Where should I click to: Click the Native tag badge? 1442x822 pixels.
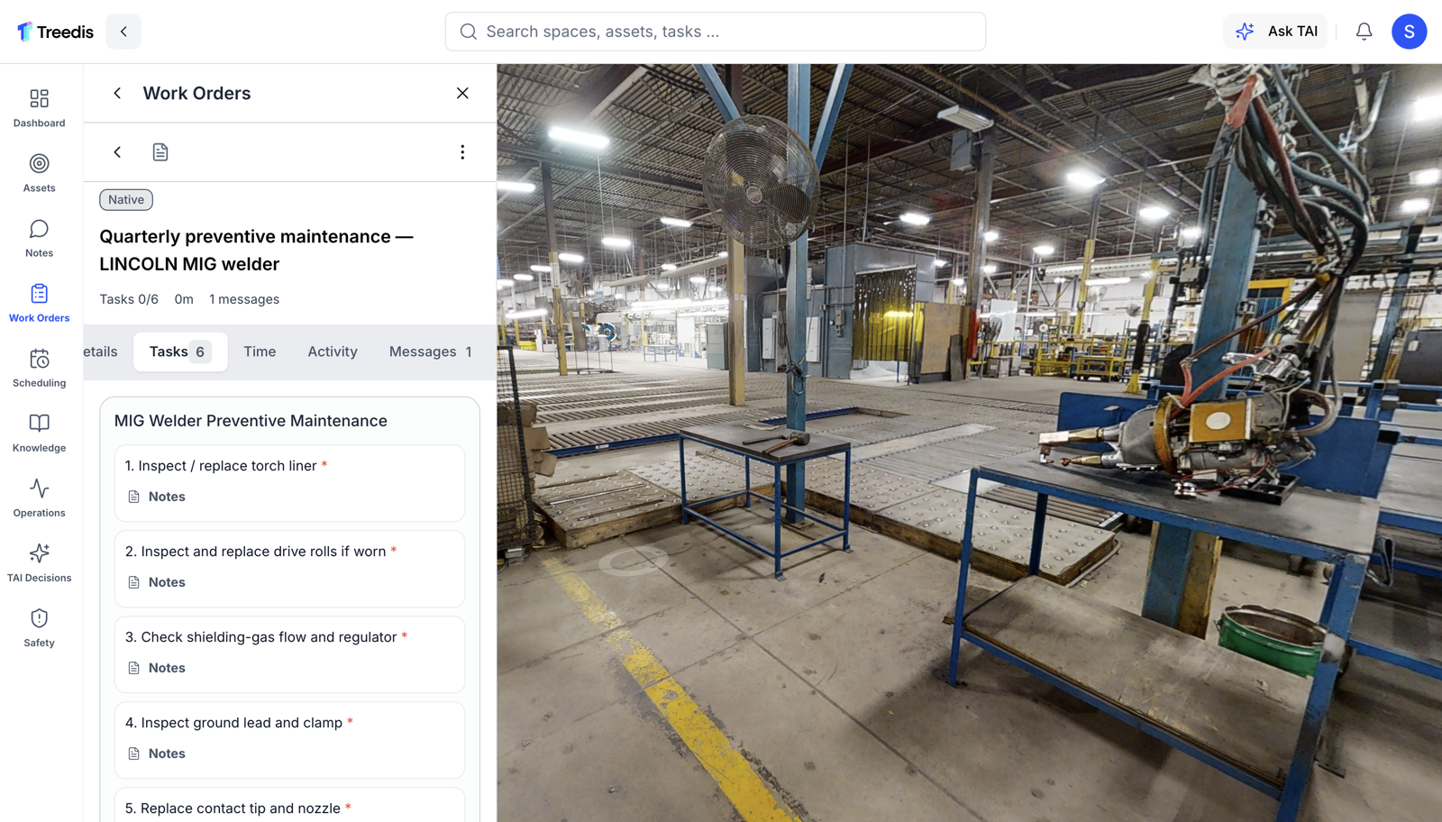126,200
